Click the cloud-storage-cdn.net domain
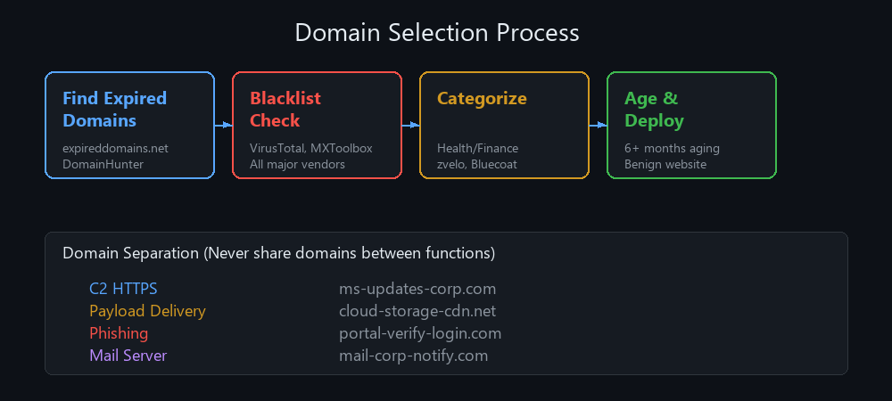The height and width of the screenshot is (401, 892). (x=417, y=311)
